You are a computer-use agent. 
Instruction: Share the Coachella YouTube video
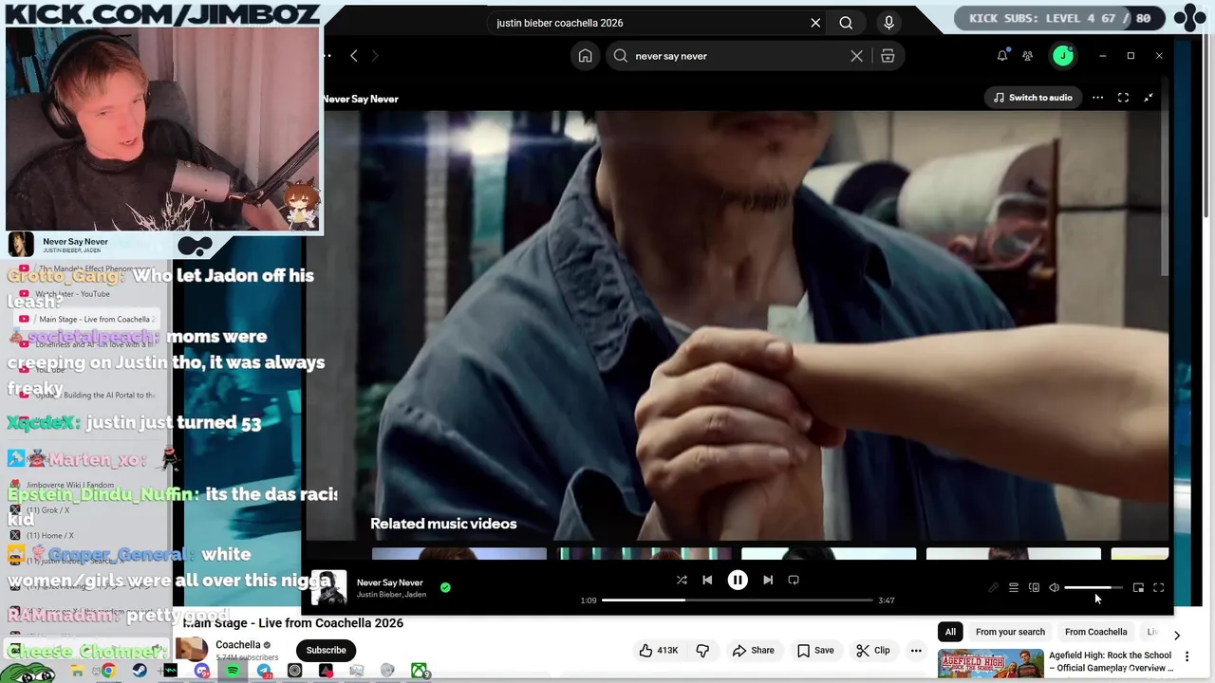pyautogui.click(x=753, y=650)
